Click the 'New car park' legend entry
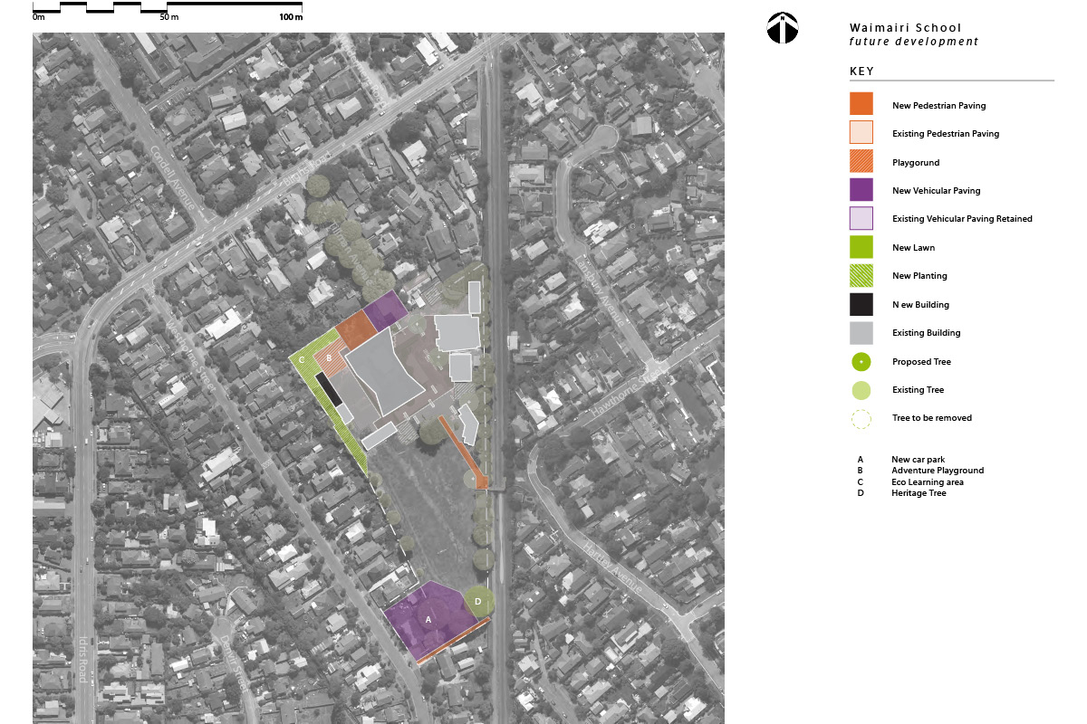 [918, 460]
